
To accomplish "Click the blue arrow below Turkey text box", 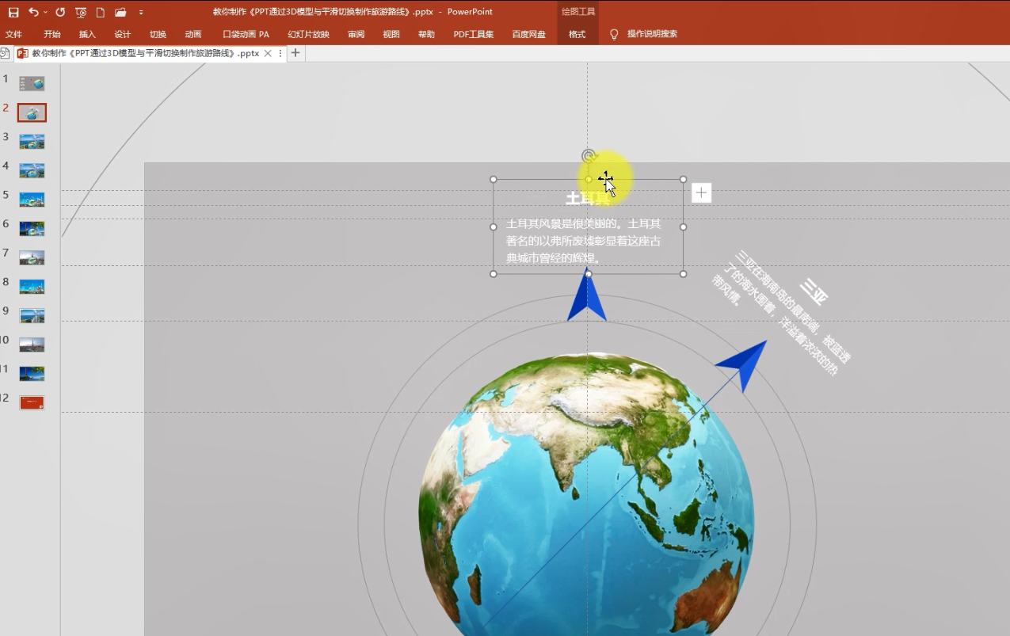I will (587, 294).
